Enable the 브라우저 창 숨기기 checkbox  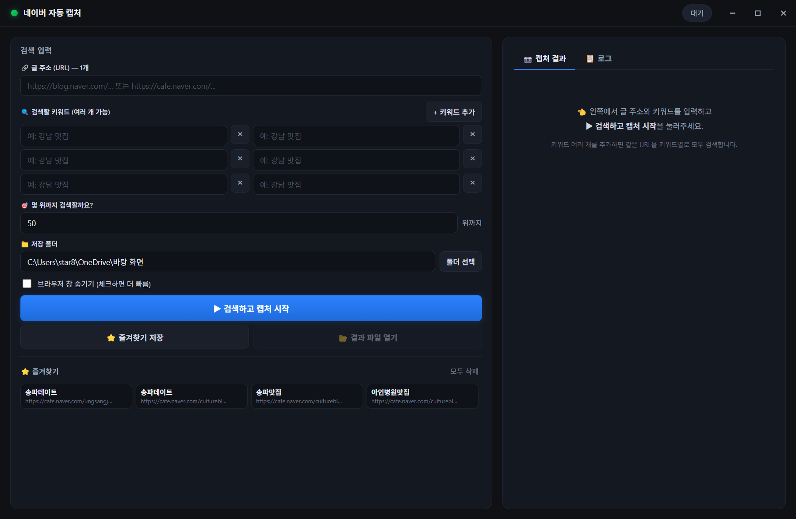[x=27, y=284]
